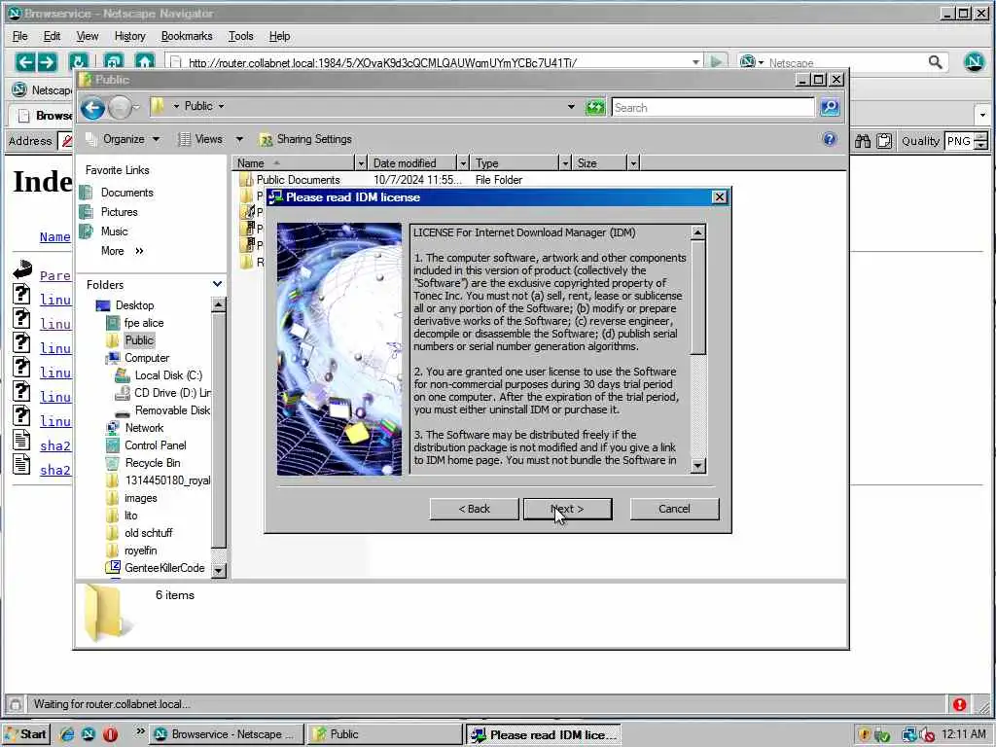Expand Name column filter dropdown
The height and width of the screenshot is (747, 996).
coord(361,163)
